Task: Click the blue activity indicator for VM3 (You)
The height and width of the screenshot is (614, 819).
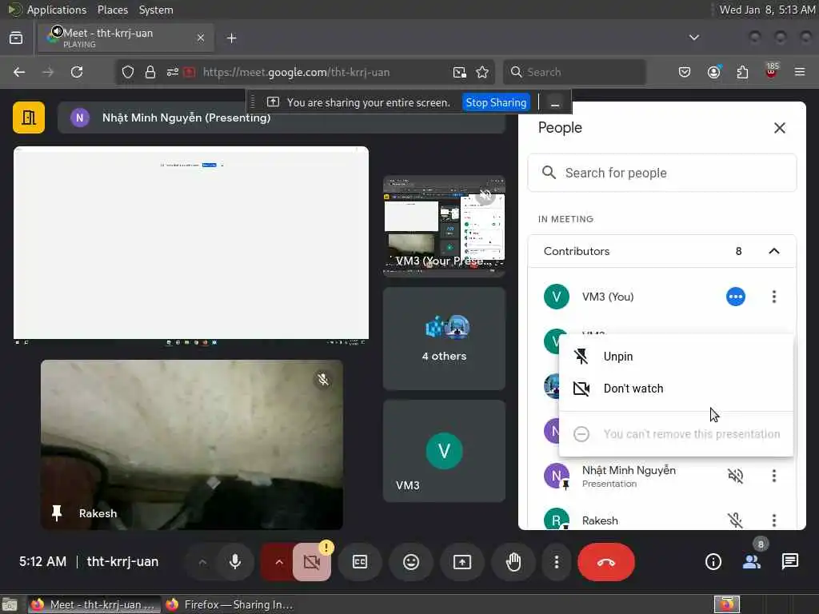Action: point(736,297)
